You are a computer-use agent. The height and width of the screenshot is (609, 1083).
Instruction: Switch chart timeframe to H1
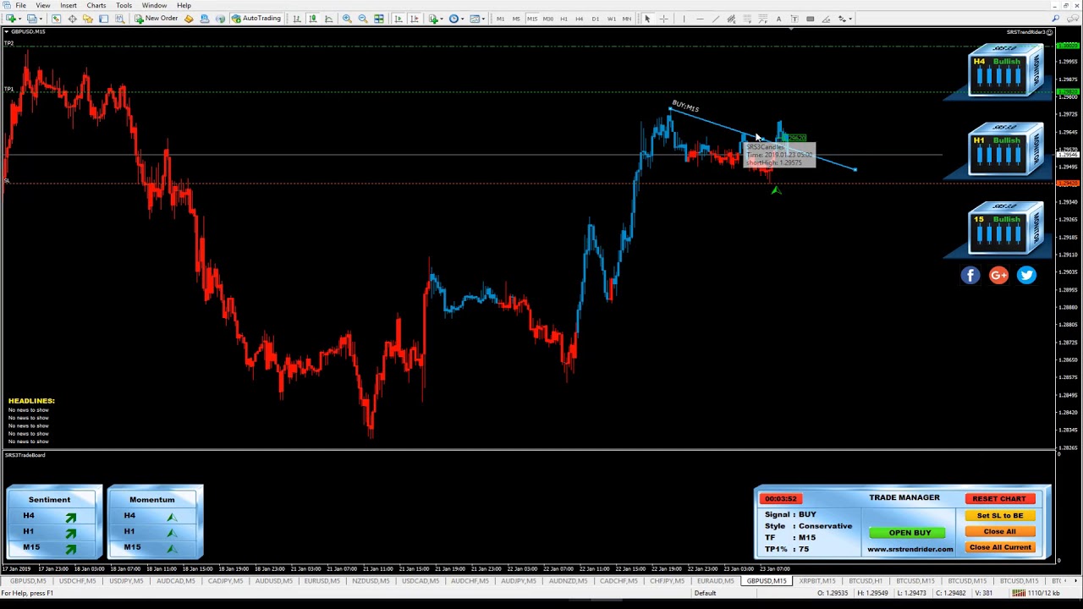point(563,19)
